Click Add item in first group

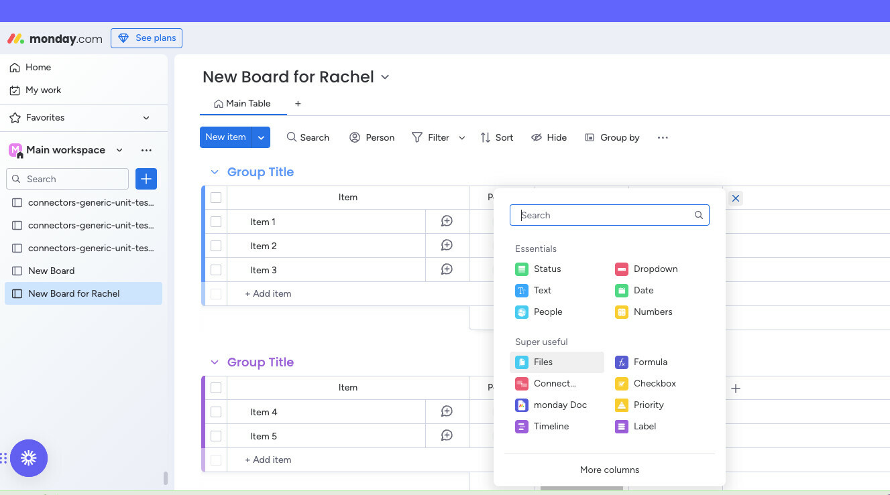click(268, 293)
